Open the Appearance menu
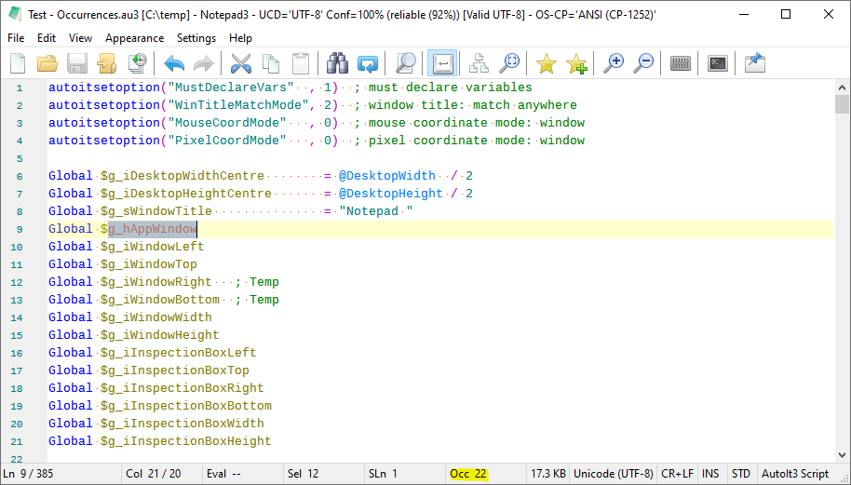851x485 pixels. [x=135, y=38]
